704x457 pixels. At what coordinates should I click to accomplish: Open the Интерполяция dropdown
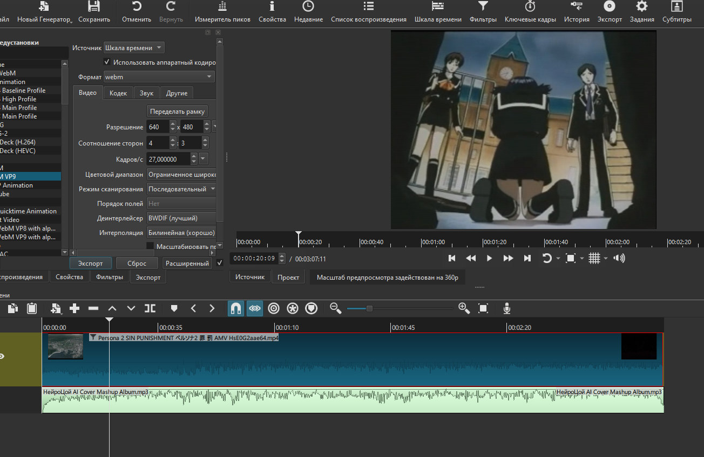181,233
